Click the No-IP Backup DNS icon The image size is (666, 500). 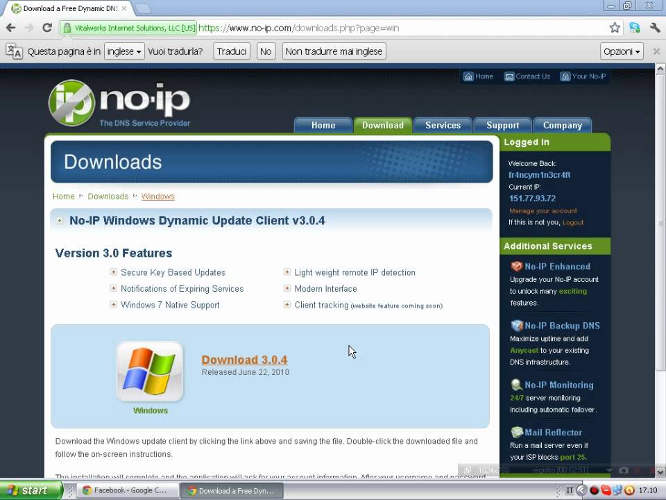click(517, 326)
